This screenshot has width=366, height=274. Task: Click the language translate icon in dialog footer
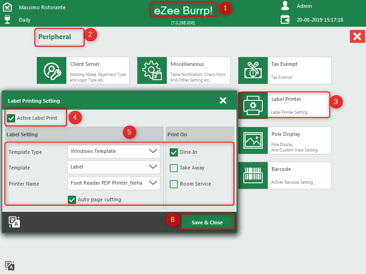(14, 222)
